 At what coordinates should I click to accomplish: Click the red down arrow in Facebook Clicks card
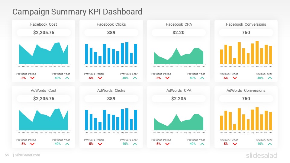[x=100, y=78]
